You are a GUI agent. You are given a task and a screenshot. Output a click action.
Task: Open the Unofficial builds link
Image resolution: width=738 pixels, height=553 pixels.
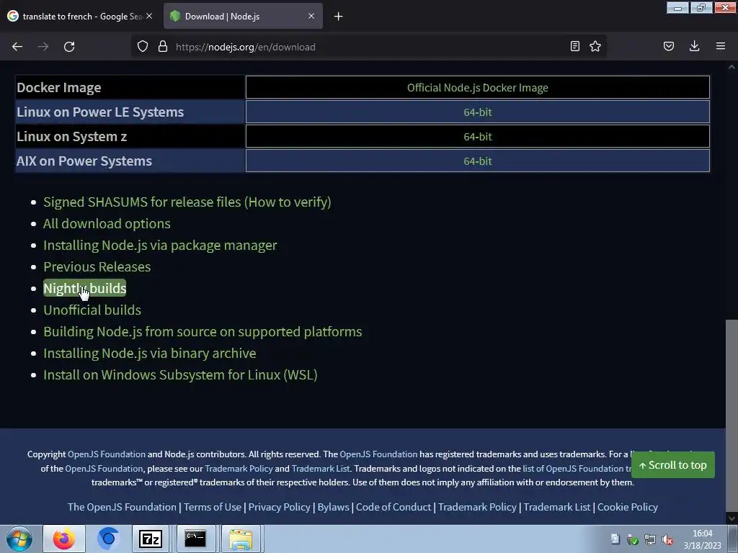pos(92,310)
